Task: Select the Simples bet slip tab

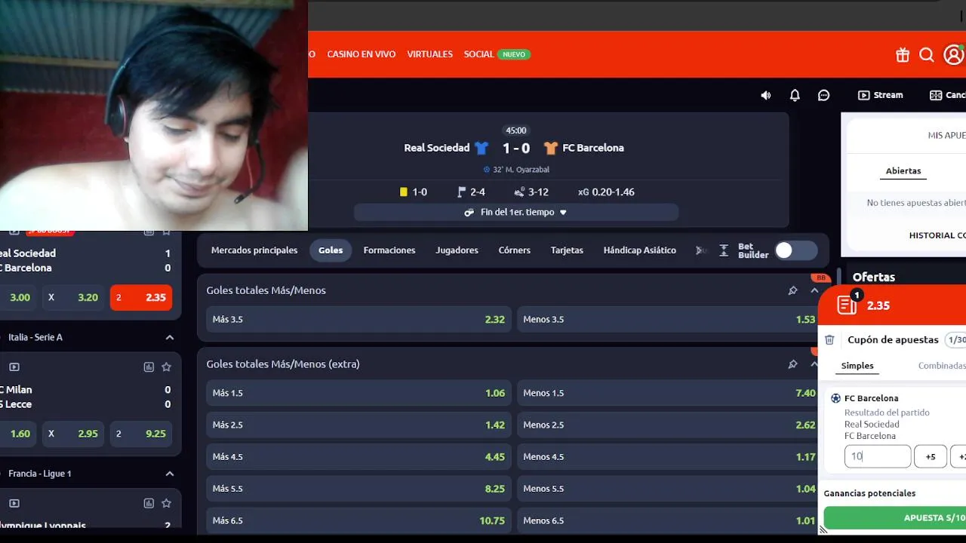Action: click(857, 366)
